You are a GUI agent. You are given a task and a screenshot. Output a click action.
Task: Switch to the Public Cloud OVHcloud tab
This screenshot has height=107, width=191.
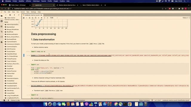point(19,5)
